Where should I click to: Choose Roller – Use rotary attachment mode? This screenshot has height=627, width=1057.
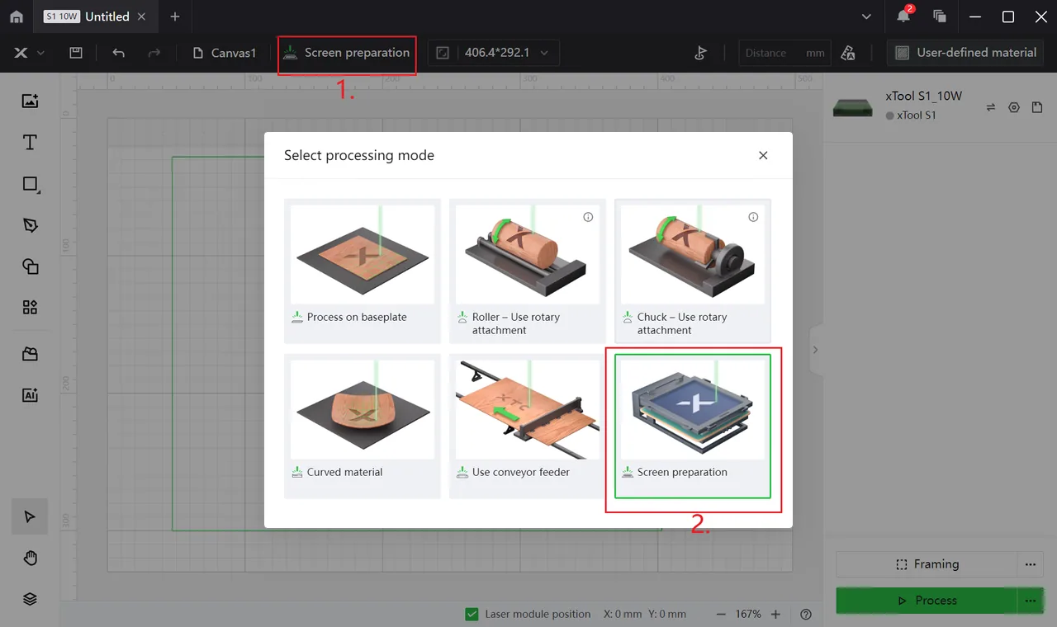528,271
